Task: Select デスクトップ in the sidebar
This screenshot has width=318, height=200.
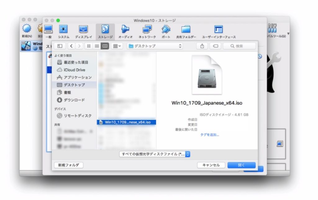Action: pyautogui.click(x=75, y=85)
